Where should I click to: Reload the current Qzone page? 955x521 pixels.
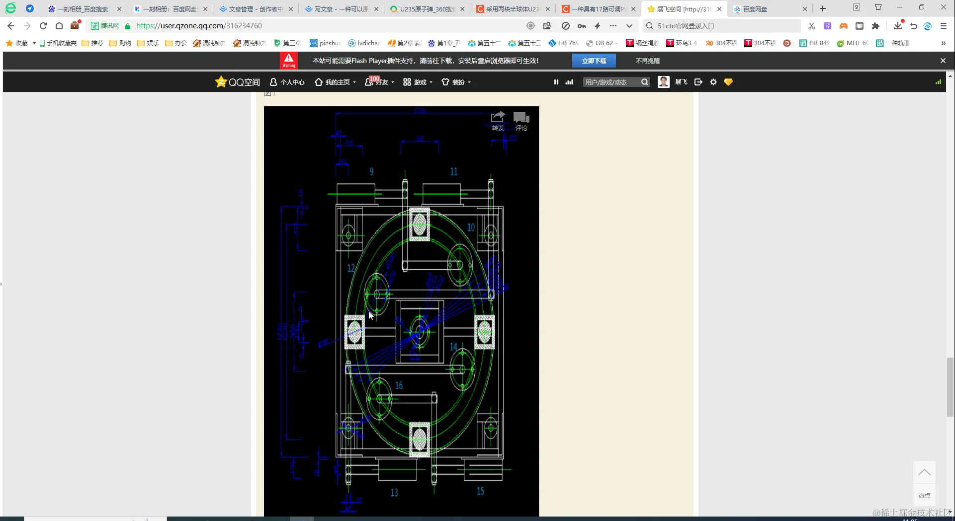pos(43,26)
